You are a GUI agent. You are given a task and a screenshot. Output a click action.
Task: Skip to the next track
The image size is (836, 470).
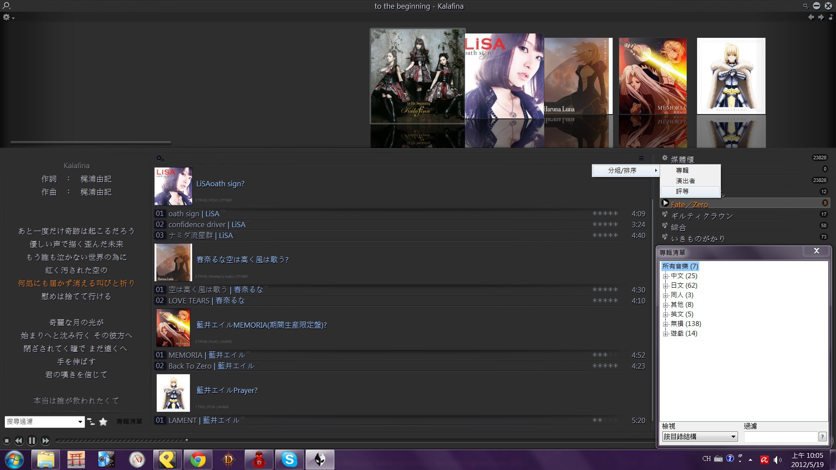point(45,441)
